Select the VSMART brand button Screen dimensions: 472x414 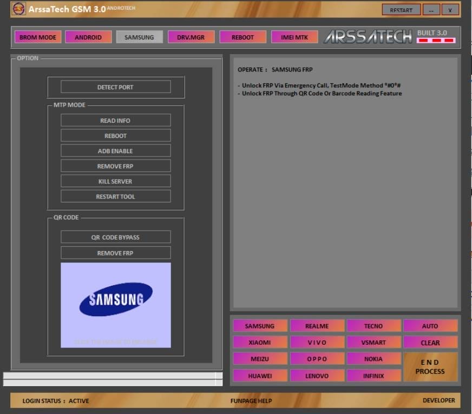tap(373, 342)
